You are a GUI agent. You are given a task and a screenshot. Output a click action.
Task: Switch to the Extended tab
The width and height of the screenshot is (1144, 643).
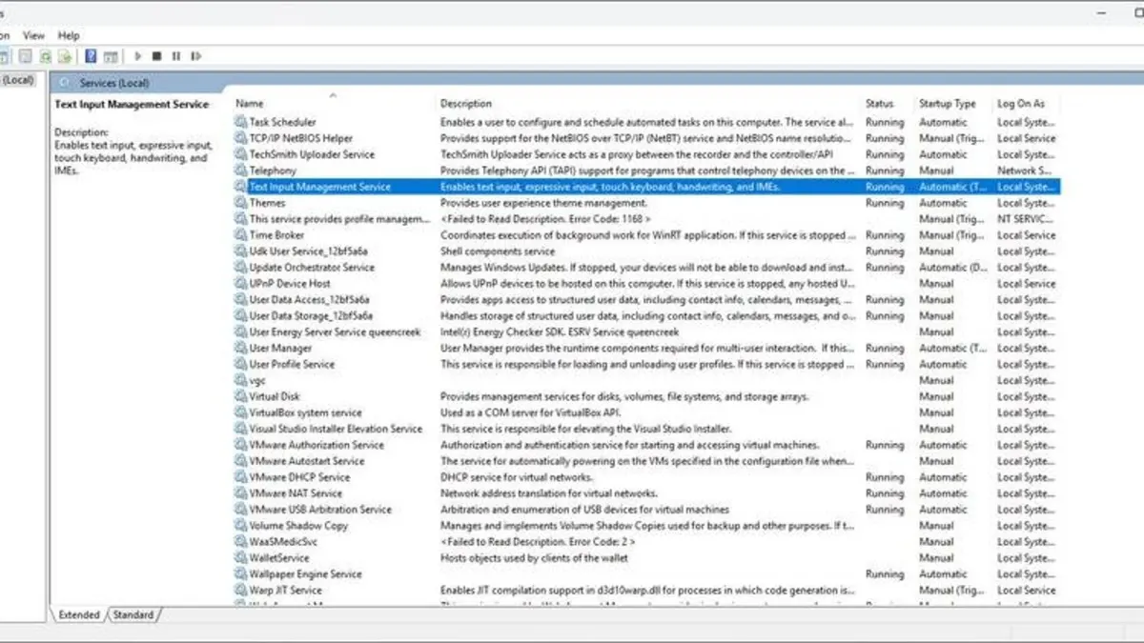(79, 615)
